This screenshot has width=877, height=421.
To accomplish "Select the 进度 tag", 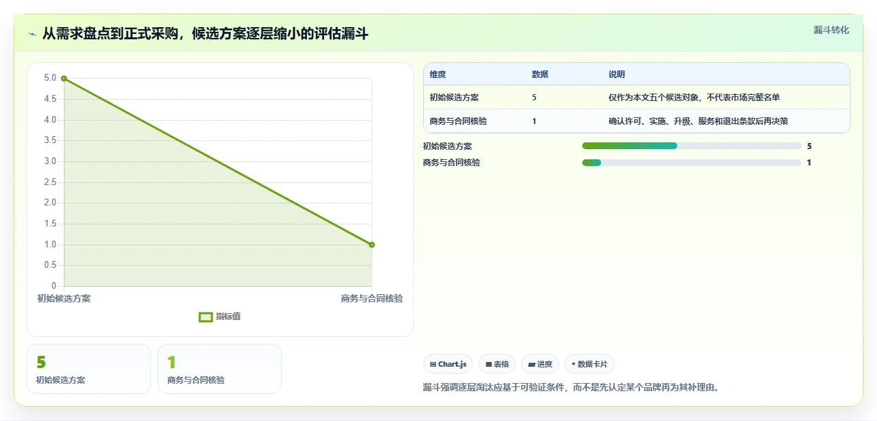I will point(540,364).
